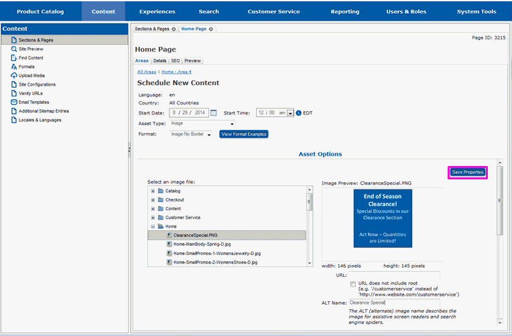Click the Asset Options scroll up arrow
Screen dimensions: 512x336
coord(499,162)
